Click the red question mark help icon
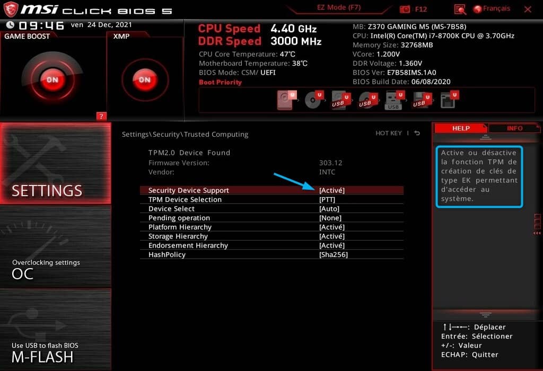Image resolution: width=543 pixels, height=371 pixels. (x=101, y=116)
